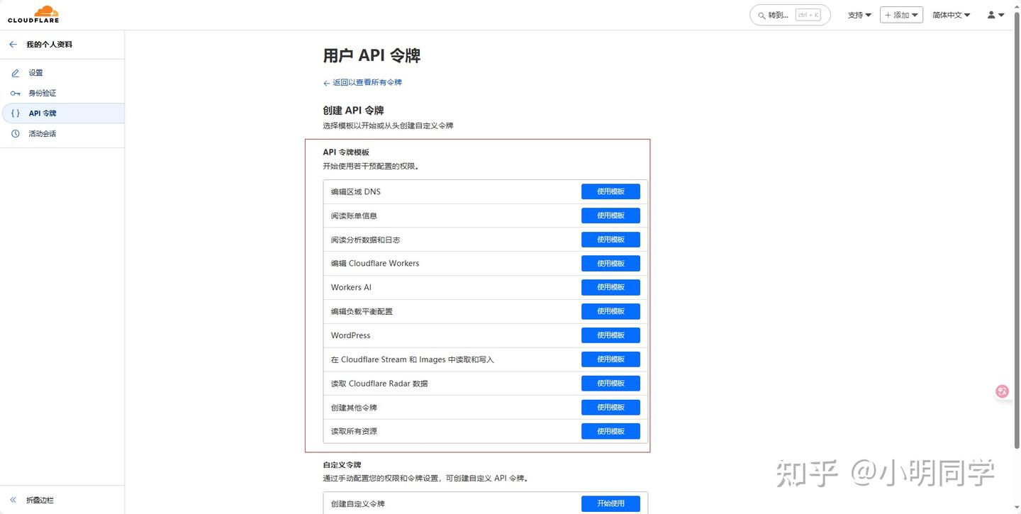Open the 支持 dropdown menu
1021x514 pixels.
pyautogui.click(x=859, y=15)
